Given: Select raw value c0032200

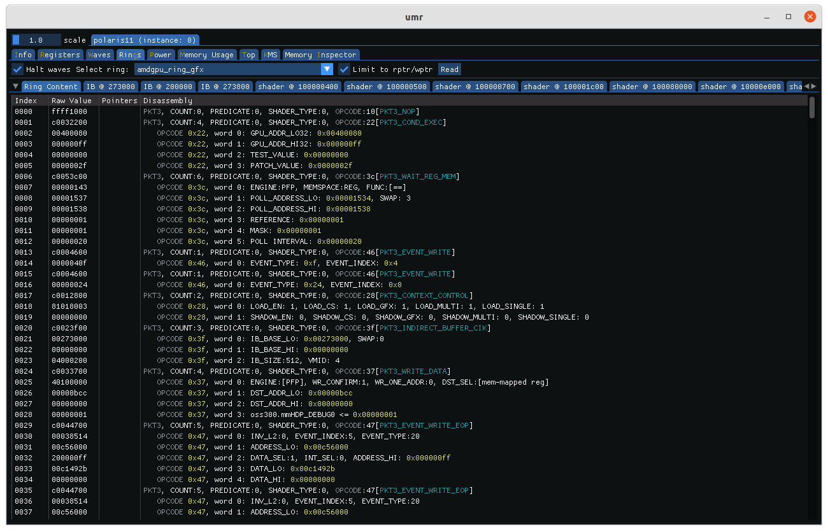Looking at the screenshot, I should tap(69, 122).
